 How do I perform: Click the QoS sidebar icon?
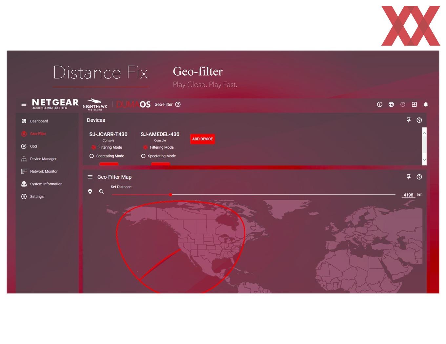24,146
